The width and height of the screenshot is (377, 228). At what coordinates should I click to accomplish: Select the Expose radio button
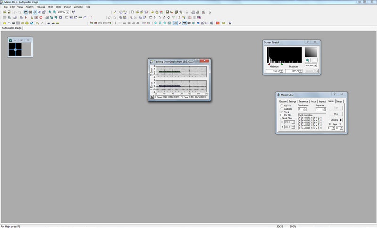click(x=282, y=106)
